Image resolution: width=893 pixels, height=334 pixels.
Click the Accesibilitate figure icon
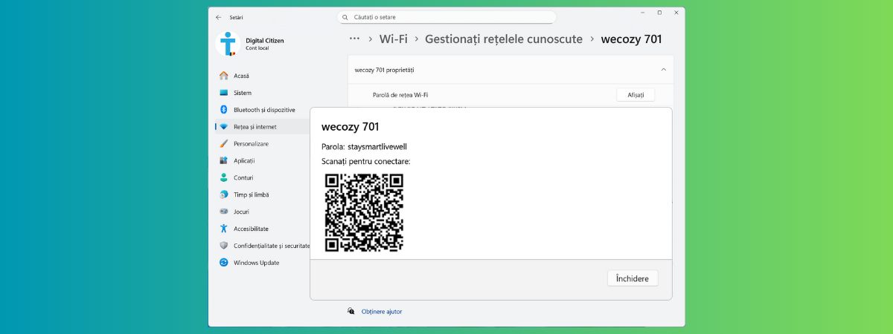coord(223,229)
